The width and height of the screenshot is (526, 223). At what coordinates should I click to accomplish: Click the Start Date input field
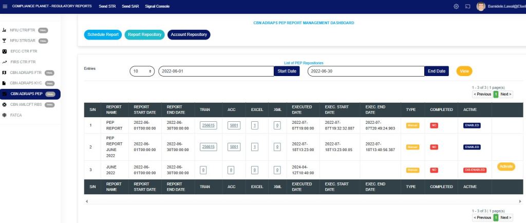216,71
